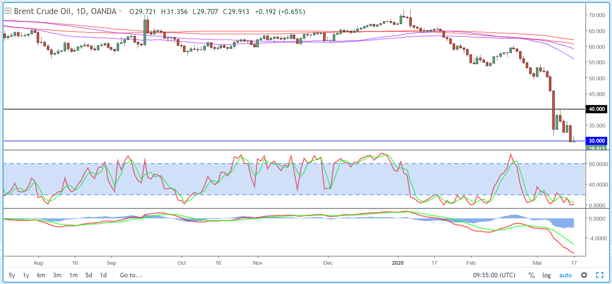Image resolution: width=612 pixels, height=284 pixels.
Task: Click the 30.000 blue price line label
Action: 597,141
